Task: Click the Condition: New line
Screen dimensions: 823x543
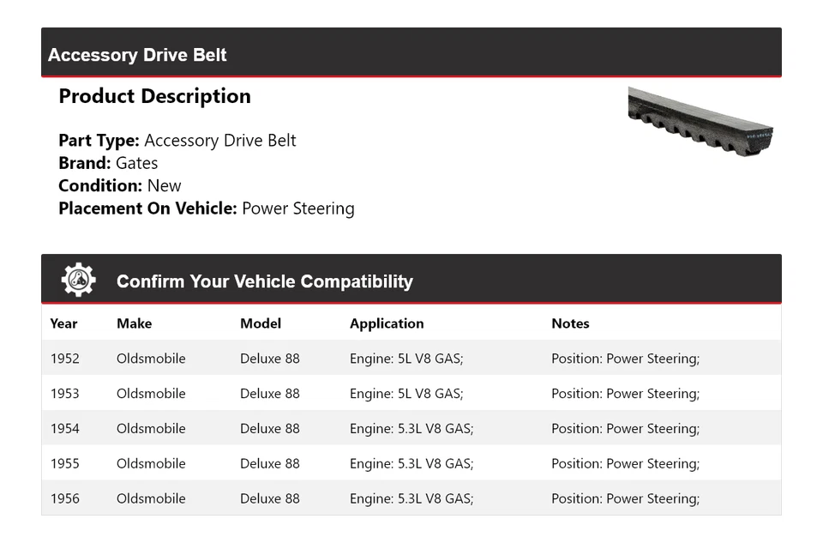Action: pyautogui.click(x=120, y=185)
